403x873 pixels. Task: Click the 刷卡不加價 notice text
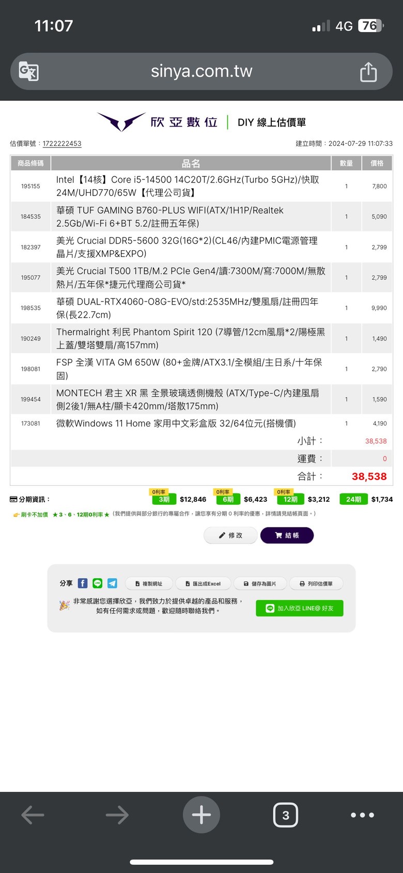[x=34, y=515]
